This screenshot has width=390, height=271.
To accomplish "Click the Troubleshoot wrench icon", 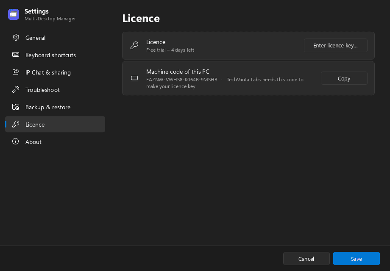I will (16, 89).
